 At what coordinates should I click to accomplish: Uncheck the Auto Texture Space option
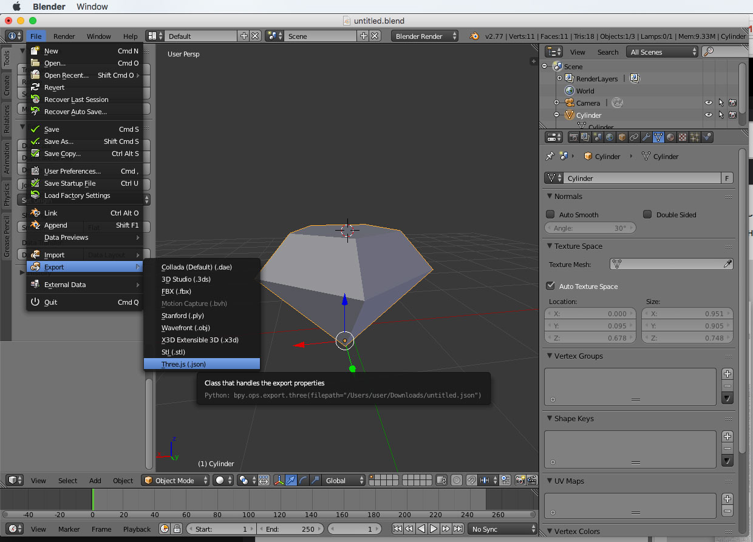[550, 286]
